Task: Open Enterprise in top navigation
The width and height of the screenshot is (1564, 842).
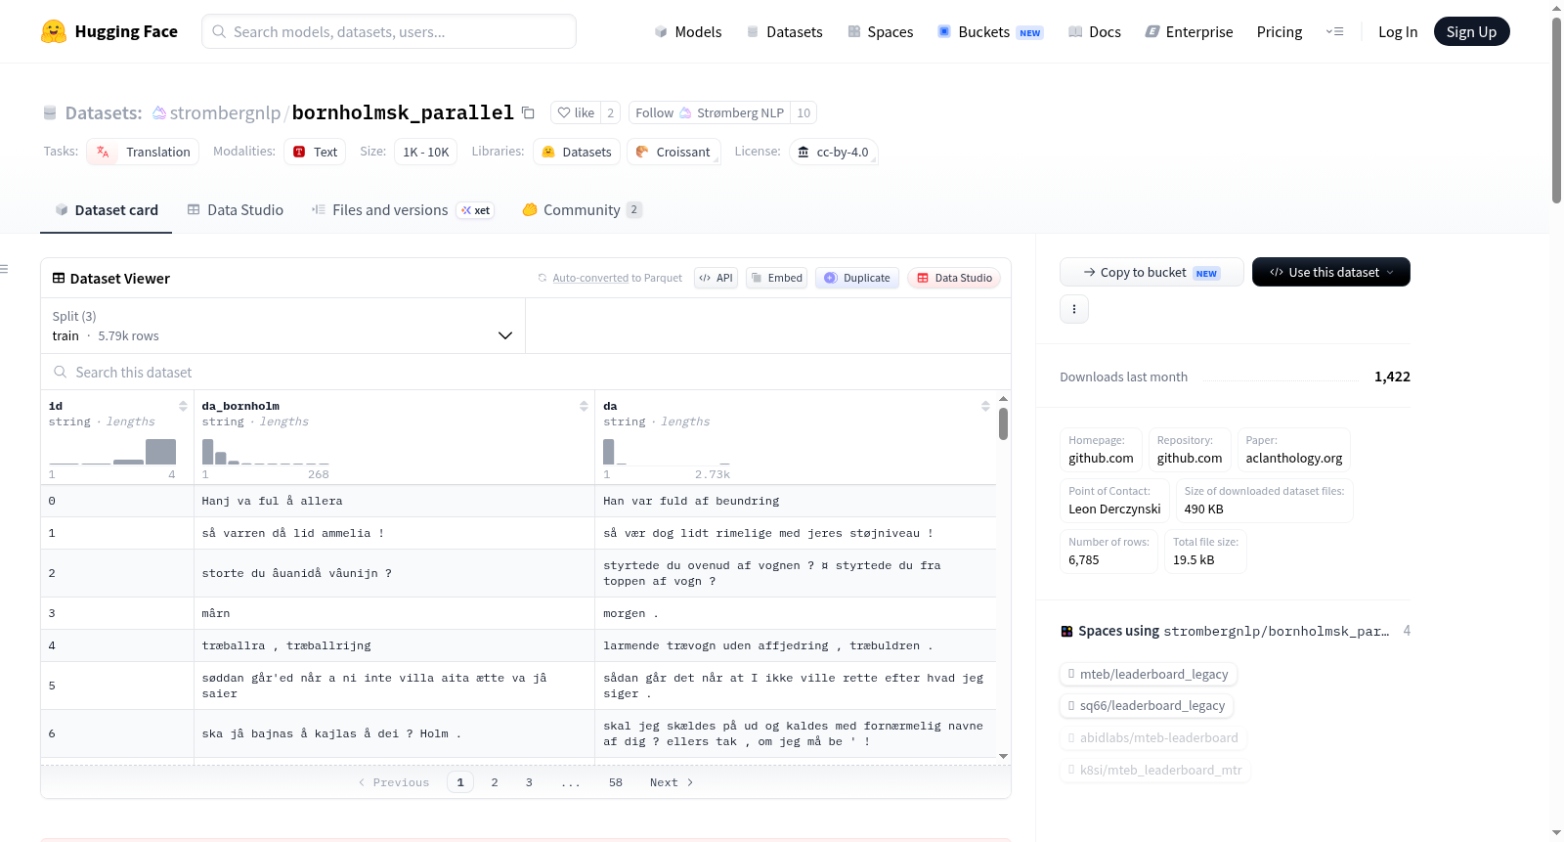Action: (1189, 31)
